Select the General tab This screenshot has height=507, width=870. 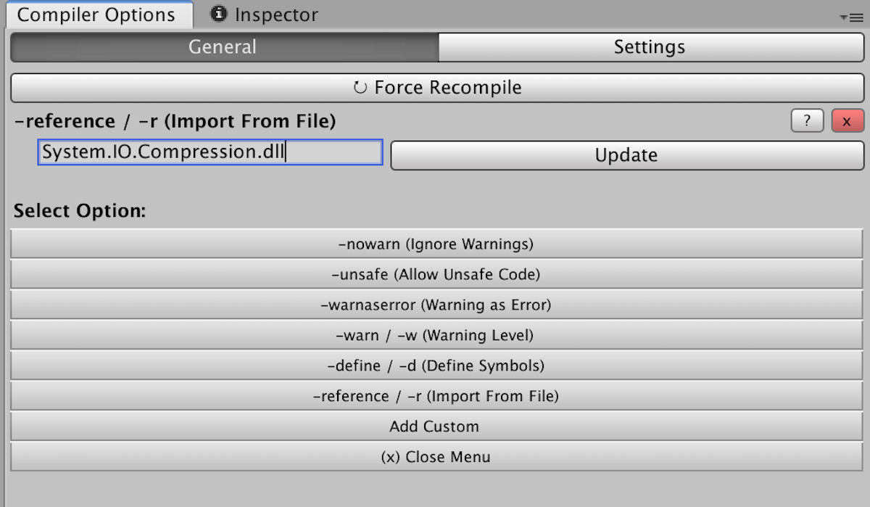(x=223, y=47)
